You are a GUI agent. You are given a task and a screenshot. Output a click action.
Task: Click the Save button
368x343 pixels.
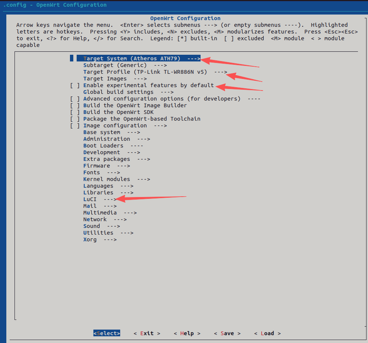click(227, 333)
